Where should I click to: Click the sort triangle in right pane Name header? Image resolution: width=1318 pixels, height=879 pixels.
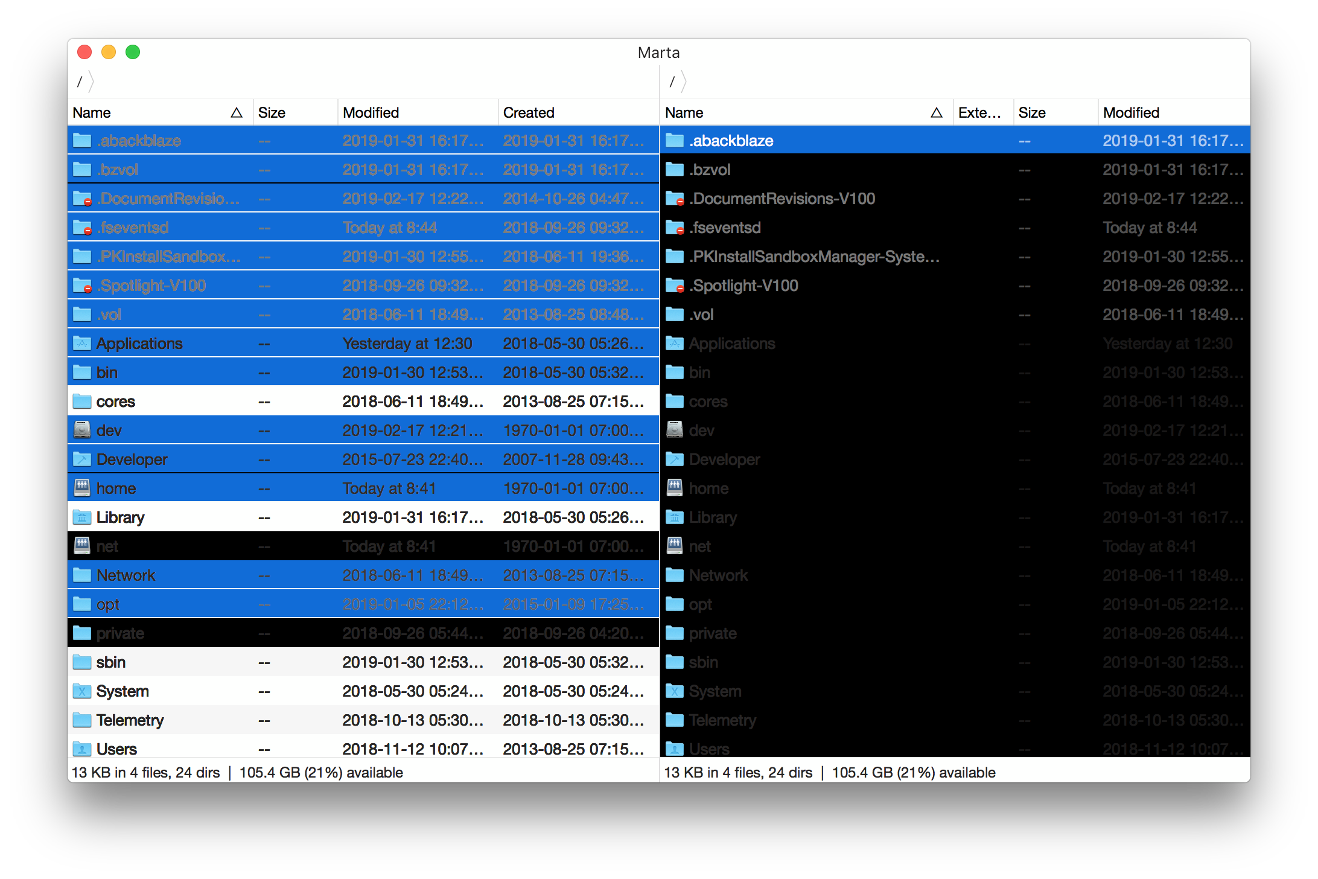coord(937,112)
